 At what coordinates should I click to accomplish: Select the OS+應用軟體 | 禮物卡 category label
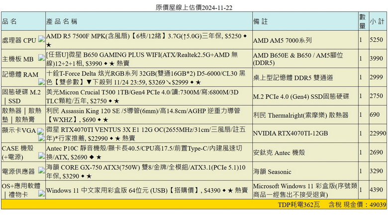pyautogui.click(x=21, y=190)
